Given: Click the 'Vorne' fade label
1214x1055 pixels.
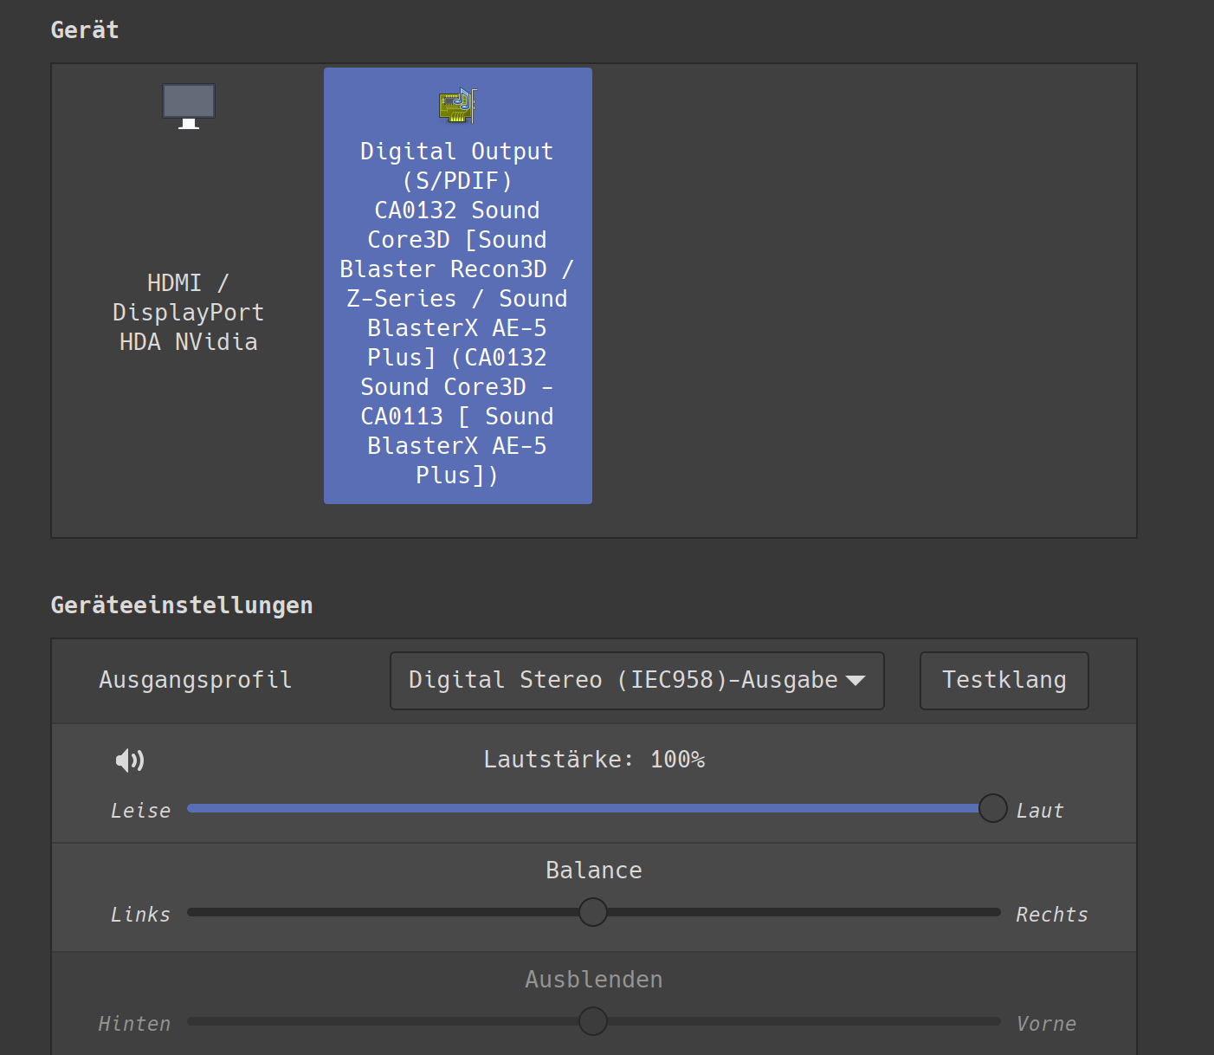Looking at the screenshot, I should pos(1046,1024).
